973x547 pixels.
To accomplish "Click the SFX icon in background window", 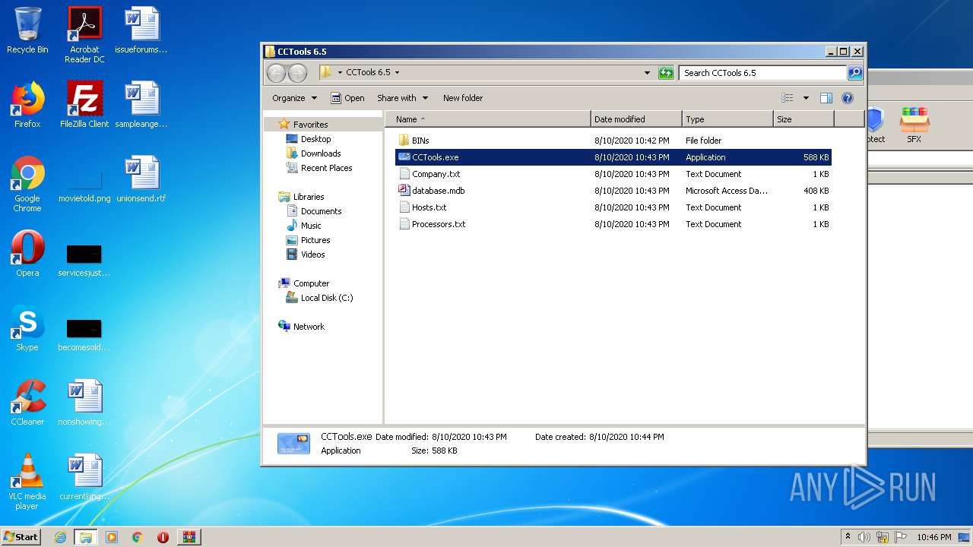I will click(914, 125).
